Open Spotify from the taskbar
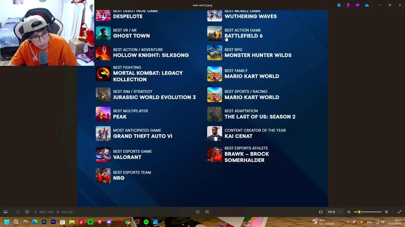The image size is (405, 227). tap(146, 222)
